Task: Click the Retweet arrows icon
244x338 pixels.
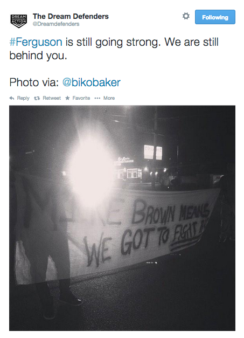Action: point(37,98)
